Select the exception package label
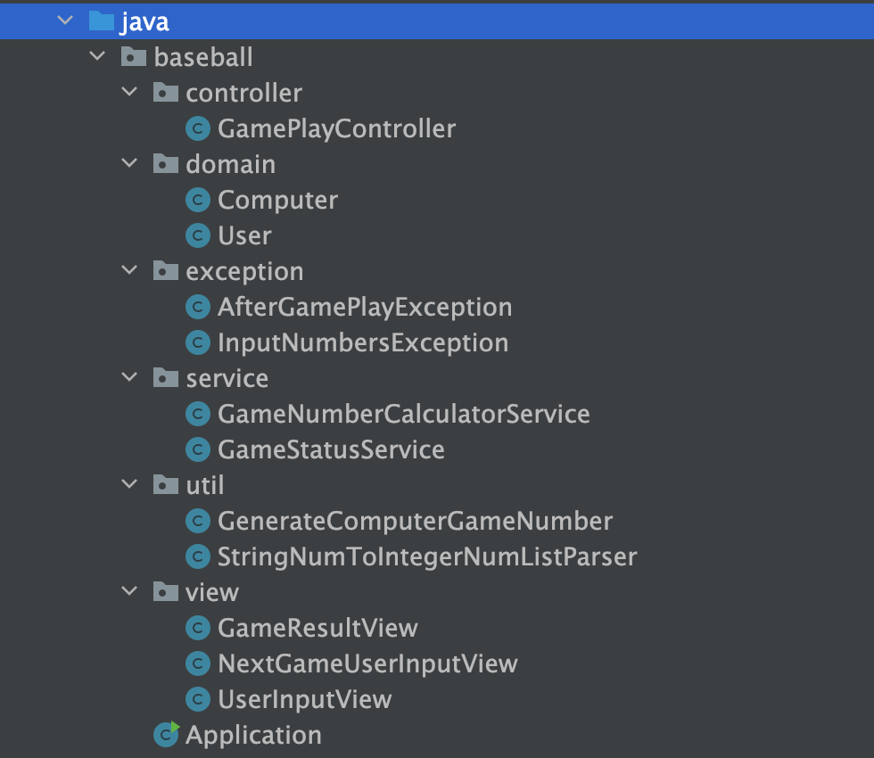This screenshot has width=874, height=758. 244,272
